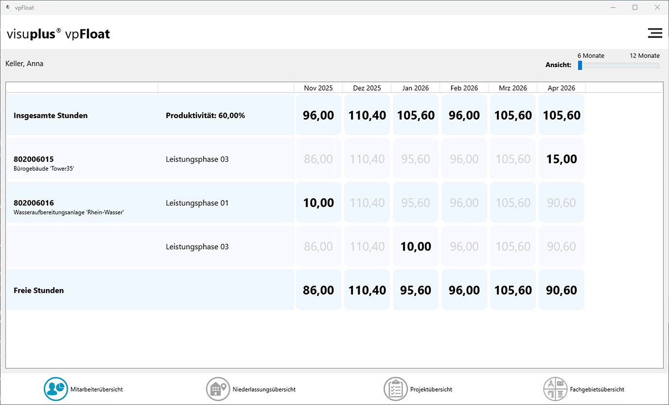The height and width of the screenshot is (405, 669).
Task: Click Freie Stunden Apr 2026 cell 90,60
Action: [562, 290]
